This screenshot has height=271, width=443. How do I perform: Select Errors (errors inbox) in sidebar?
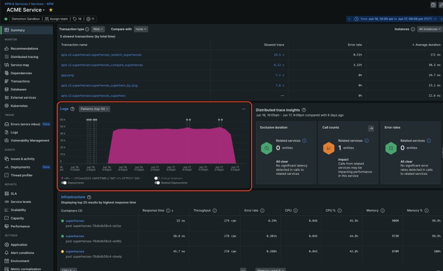(25, 124)
